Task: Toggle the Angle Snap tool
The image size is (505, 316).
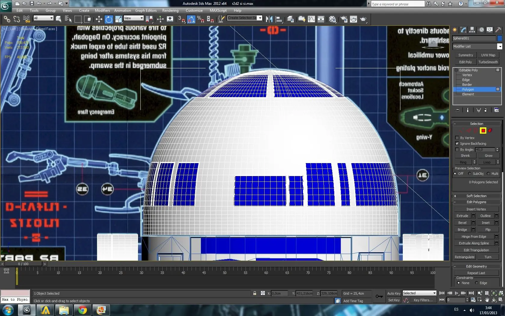Action: tap(191, 19)
